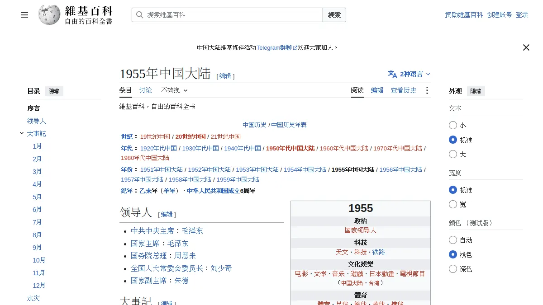Open the 资助維基百科 link
The image size is (543, 305).
[464, 15]
